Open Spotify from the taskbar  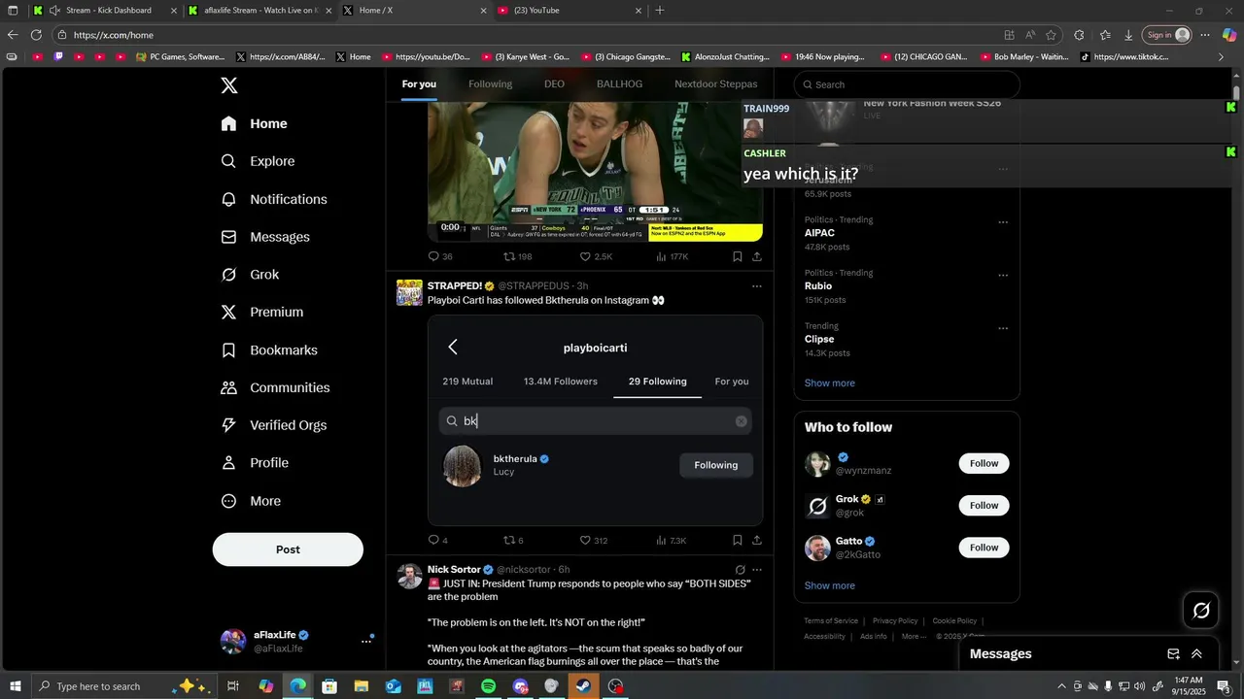pyautogui.click(x=488, y=686)
